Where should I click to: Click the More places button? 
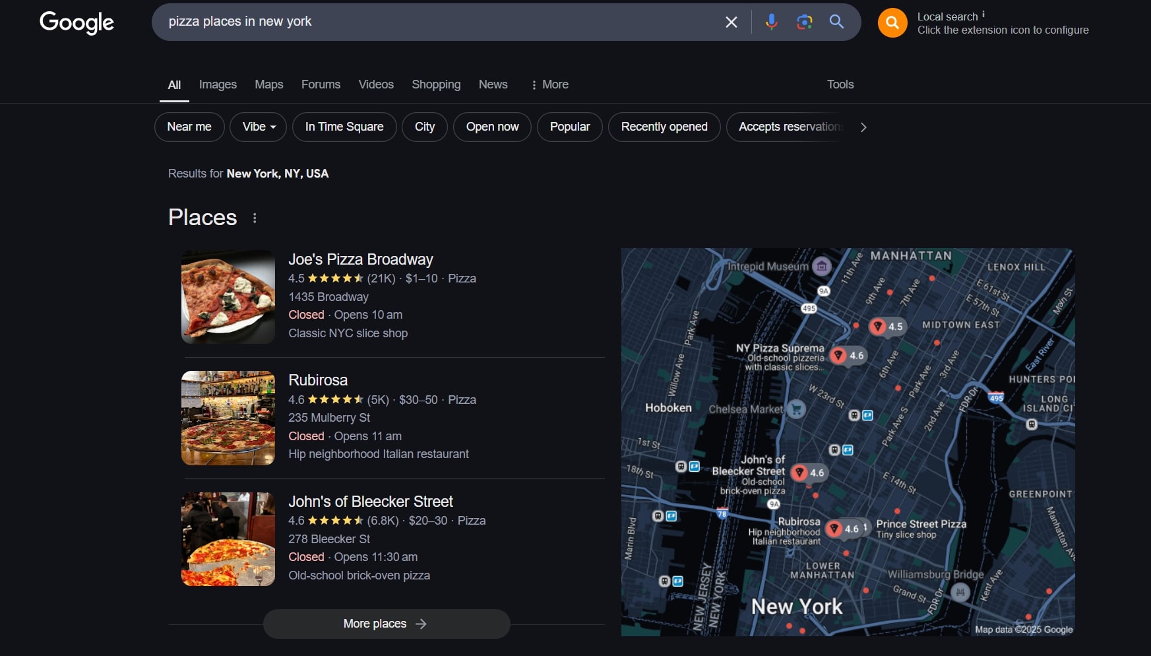pos(387,624)
